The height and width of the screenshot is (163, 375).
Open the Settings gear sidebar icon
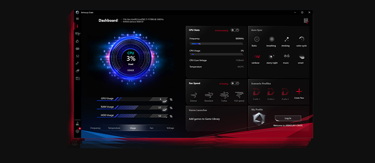77,131
